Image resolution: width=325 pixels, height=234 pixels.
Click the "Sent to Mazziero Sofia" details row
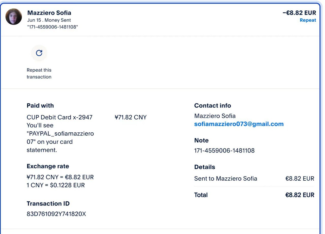click(x=225, y=179)
